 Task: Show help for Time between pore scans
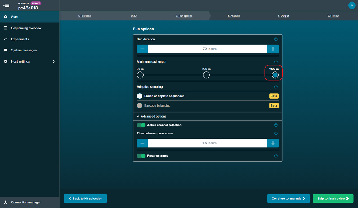click(x=276, y=133)
